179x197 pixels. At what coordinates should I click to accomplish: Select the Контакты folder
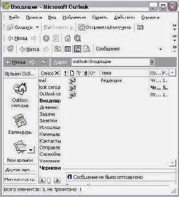[50, 141]
